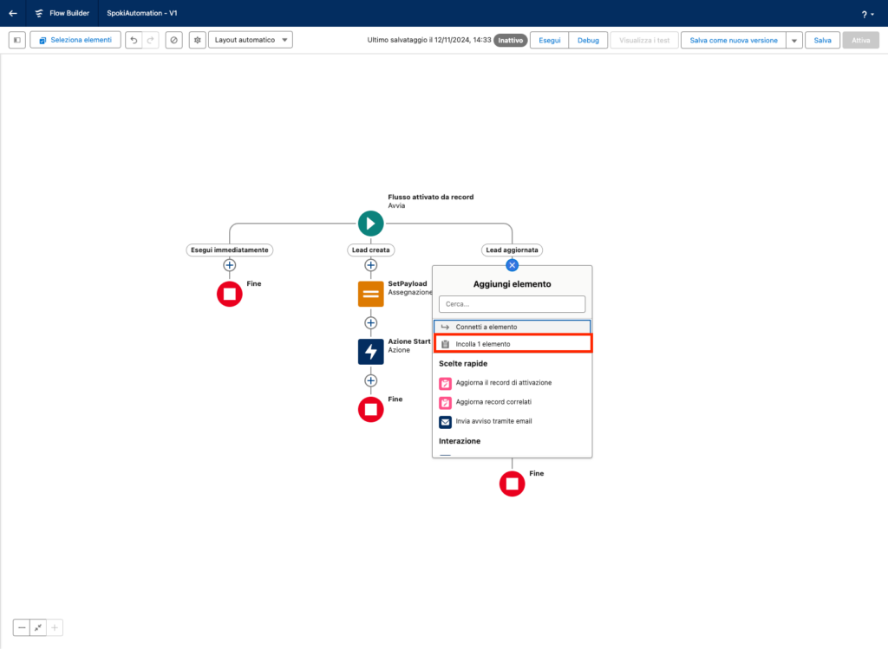This screenshot has width=888, height=649.
Task: Select the orange SetPayload assignment node
Action: (370, 294)
